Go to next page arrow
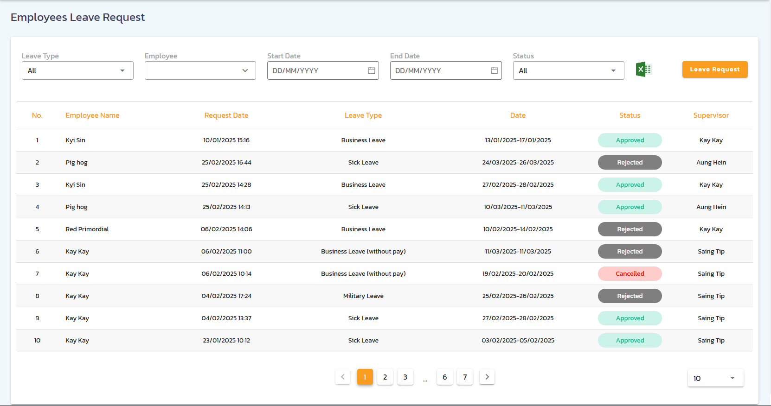 point(487,377)
